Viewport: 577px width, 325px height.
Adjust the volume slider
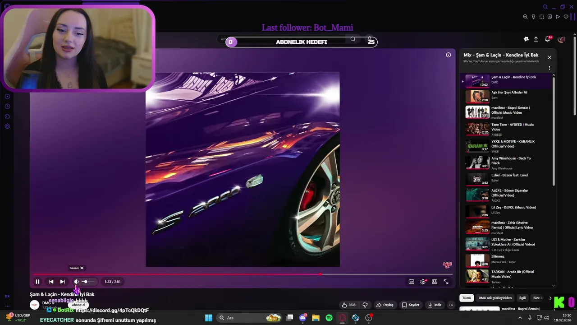[88, 282]
